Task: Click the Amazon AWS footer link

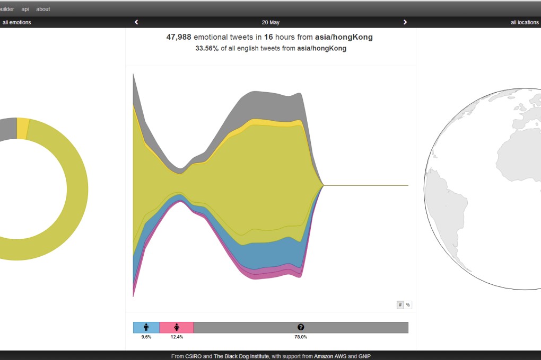Action: [x=330, y=356]
